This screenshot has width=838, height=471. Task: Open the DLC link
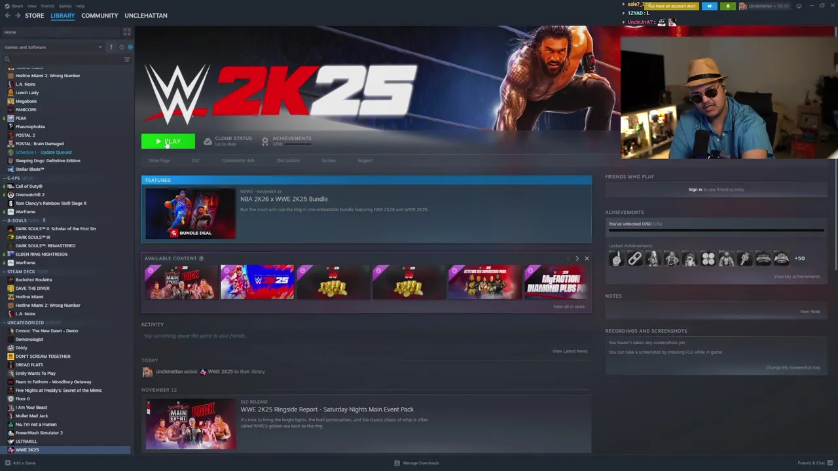pyautogui.click(x=195, y=160)
